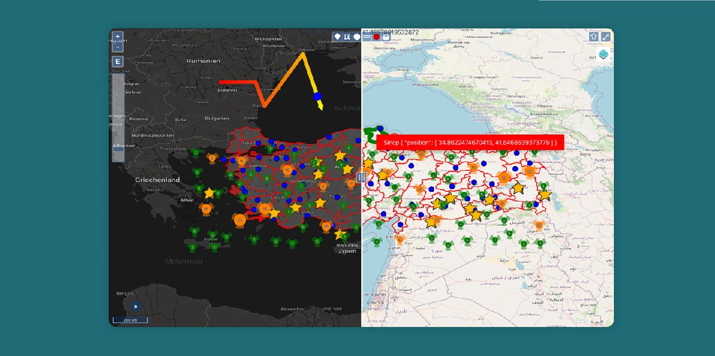
Task: Click the Rumanien map label
Action: tap(203, 61)
